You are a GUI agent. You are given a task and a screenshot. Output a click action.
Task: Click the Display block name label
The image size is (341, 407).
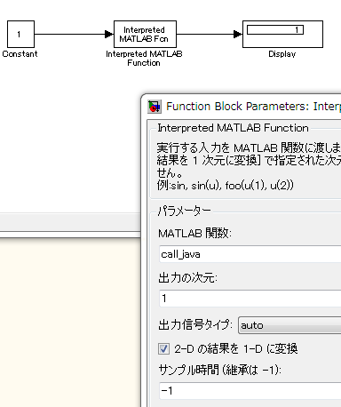[282, 54]
